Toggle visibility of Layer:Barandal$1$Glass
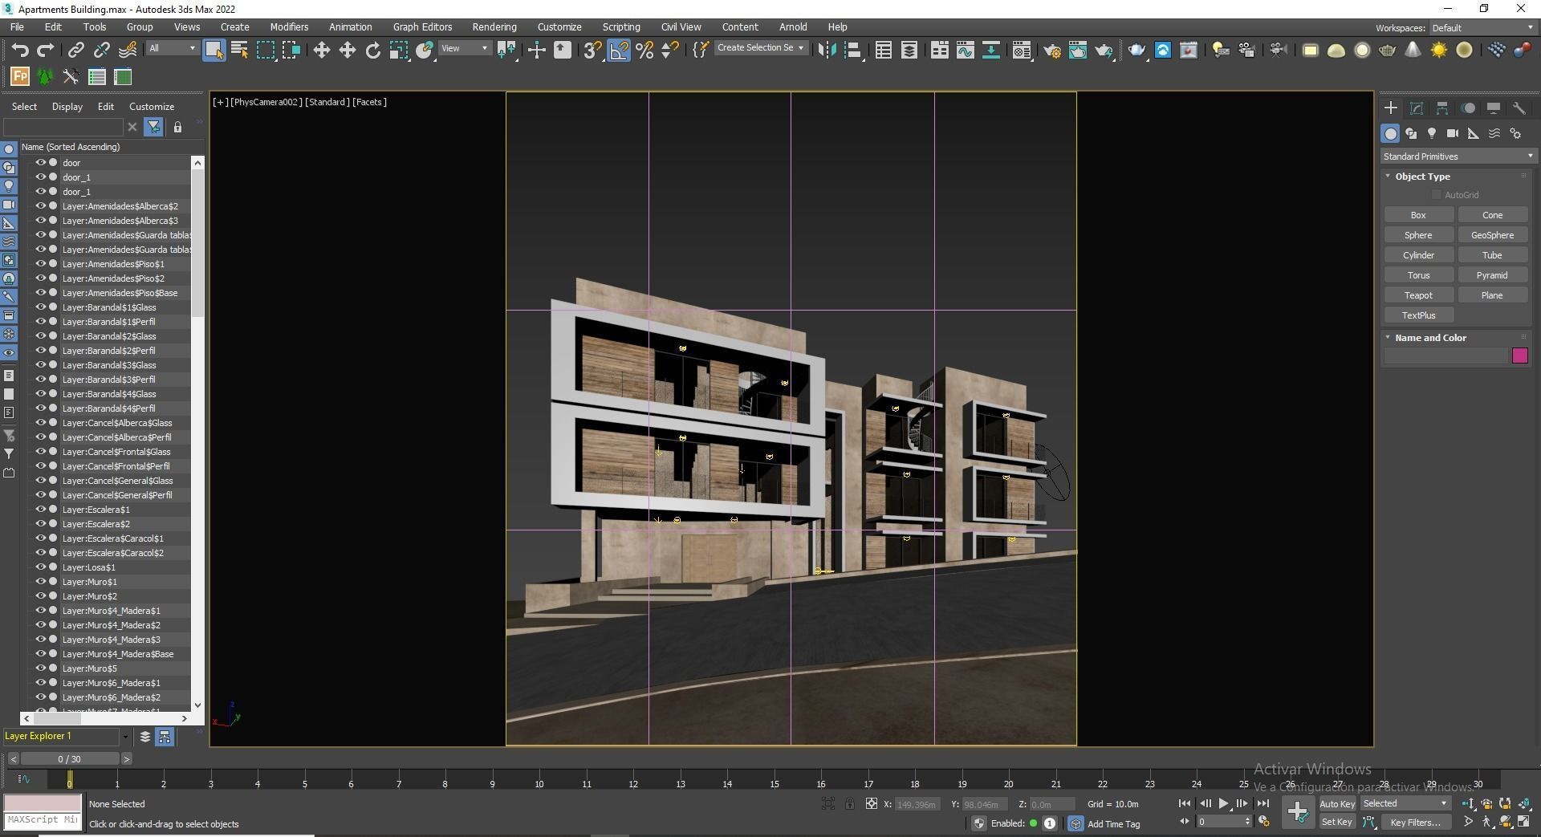 (40, 307)
